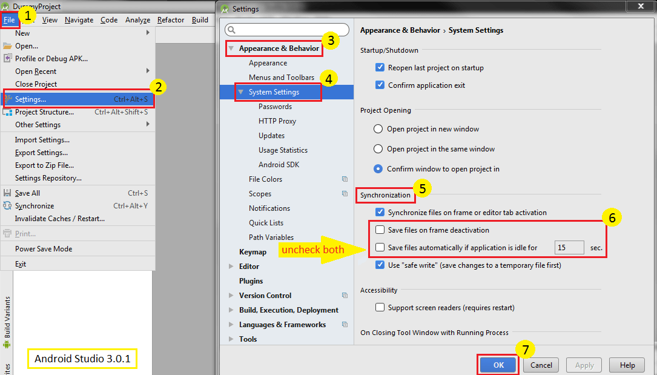Close the Settings dialog with X
Image resolution: width=657 pixels, height=375 pixels.
[x=641, y=6]
